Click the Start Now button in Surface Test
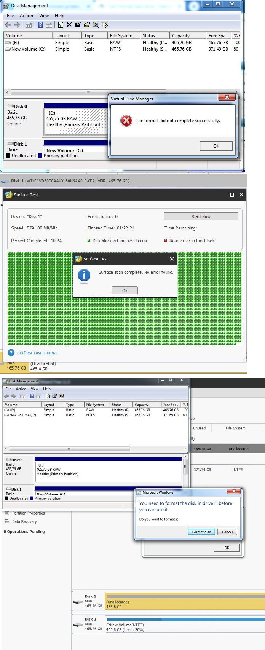Viewport: 265px width, 650px height. (201, 217)
